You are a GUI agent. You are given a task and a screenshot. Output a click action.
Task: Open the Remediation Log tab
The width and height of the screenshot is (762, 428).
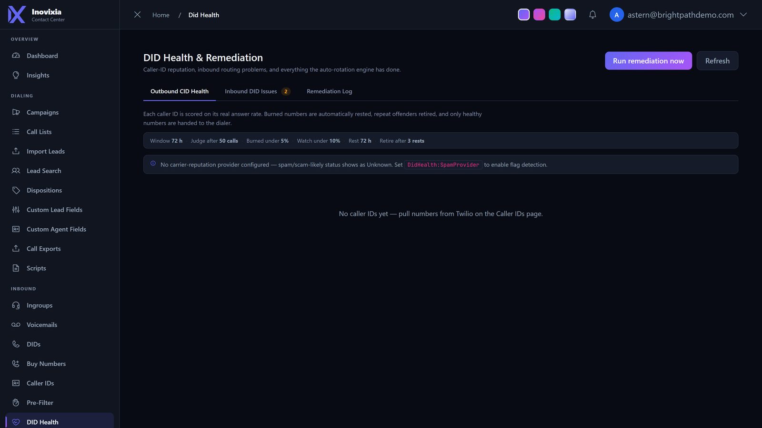click(x=330, y=91)
